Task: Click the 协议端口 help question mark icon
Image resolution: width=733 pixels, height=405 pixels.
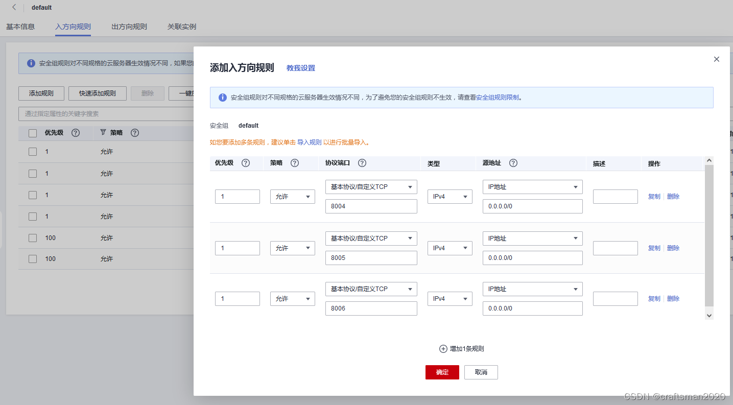Action: click(x=363, y=163)
